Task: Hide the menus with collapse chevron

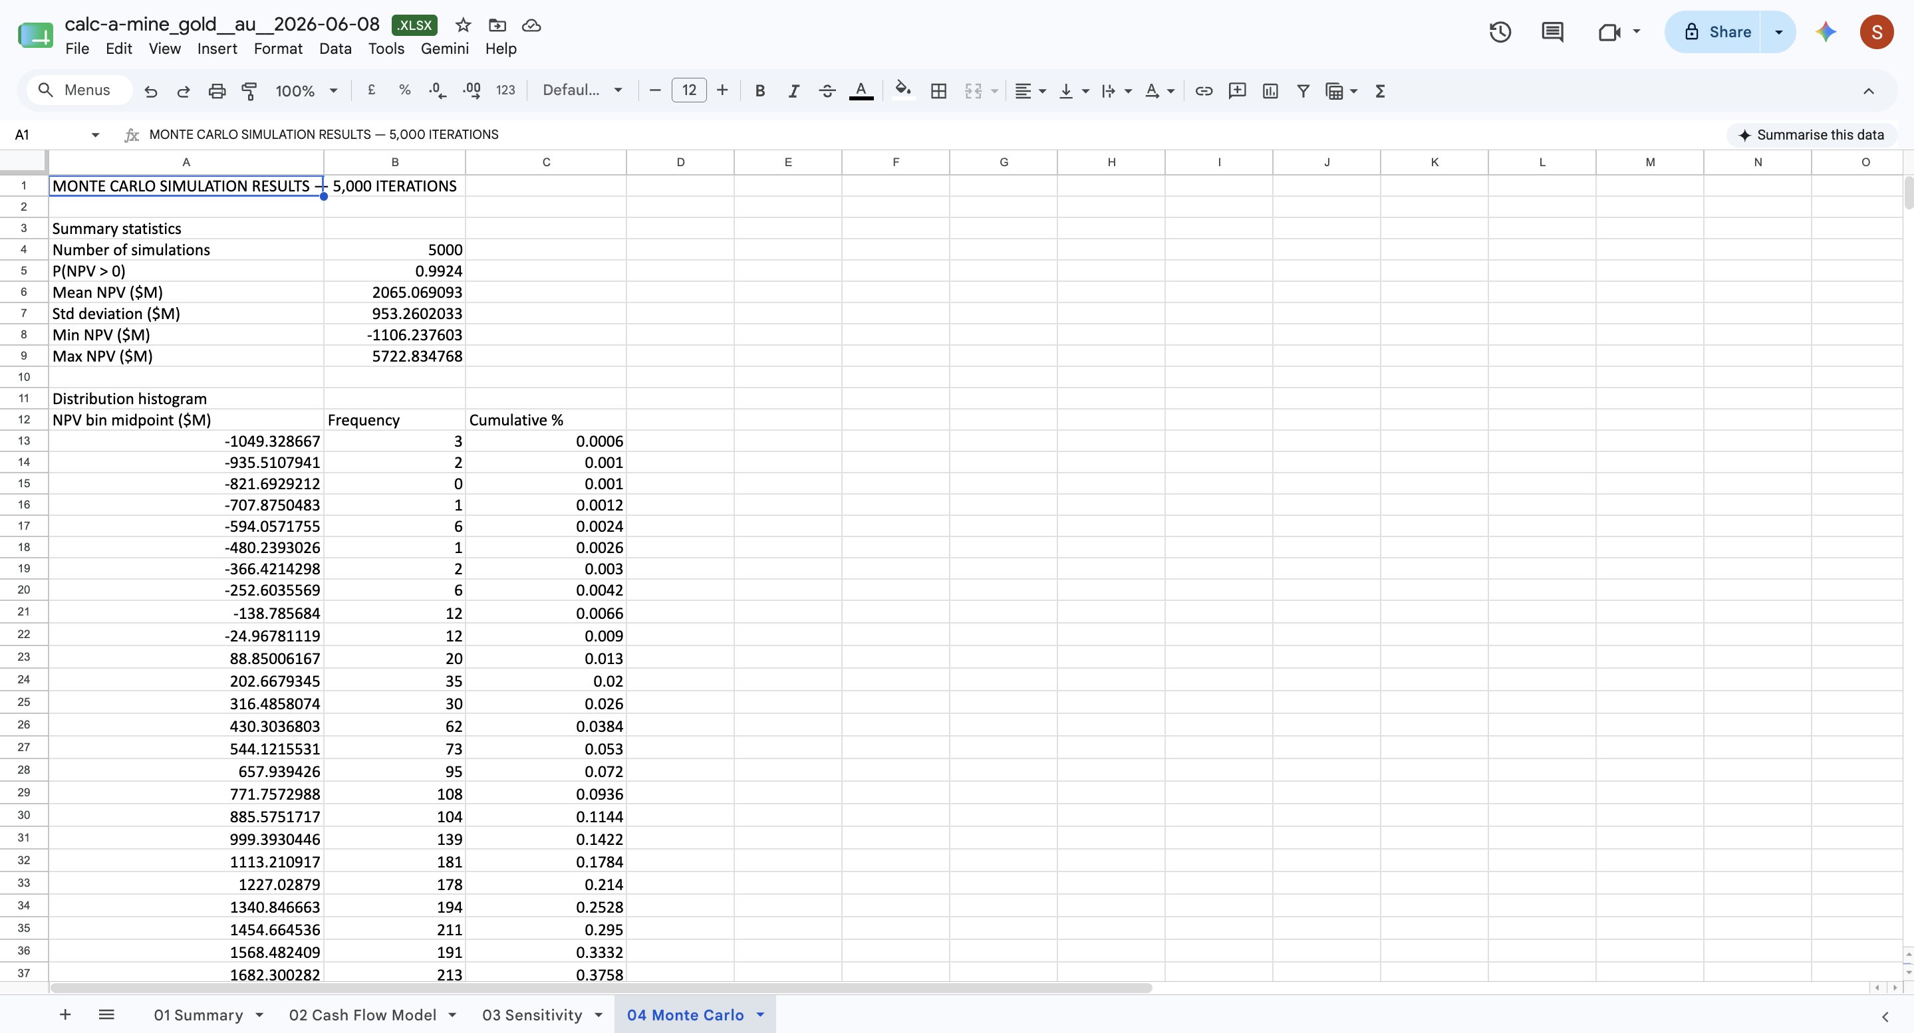Action: 1869,90
